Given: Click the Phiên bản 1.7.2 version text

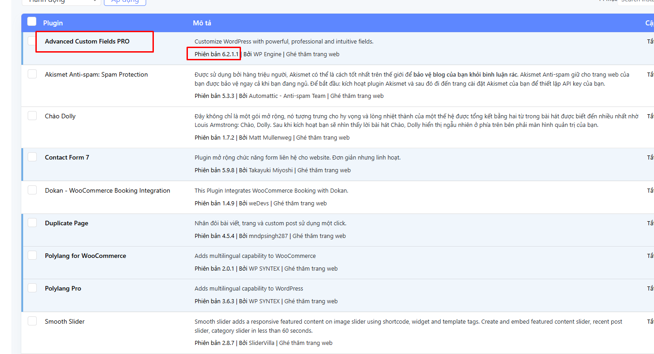Looking at the screenshot, I should tap(214, 138).
